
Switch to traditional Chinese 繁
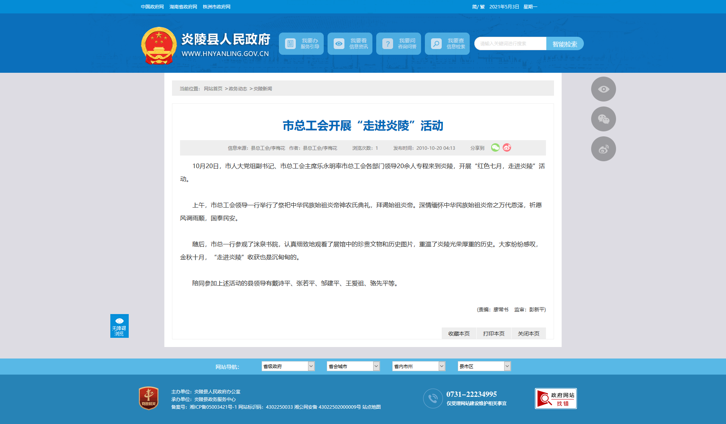coord(482,7)
